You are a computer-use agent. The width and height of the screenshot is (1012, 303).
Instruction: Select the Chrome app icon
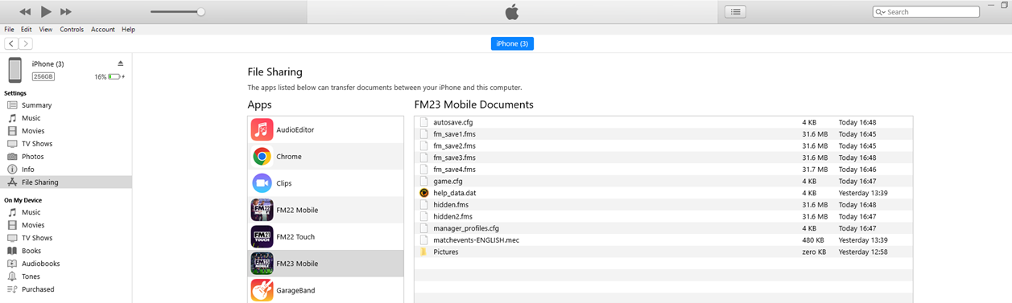point(262,157)
